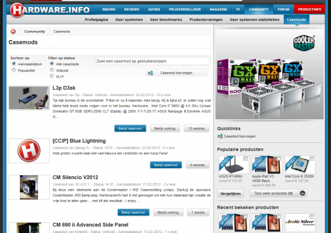Switch to User systemen statistieken tab
Screen dimensions: 331x233
click(254, 20)
